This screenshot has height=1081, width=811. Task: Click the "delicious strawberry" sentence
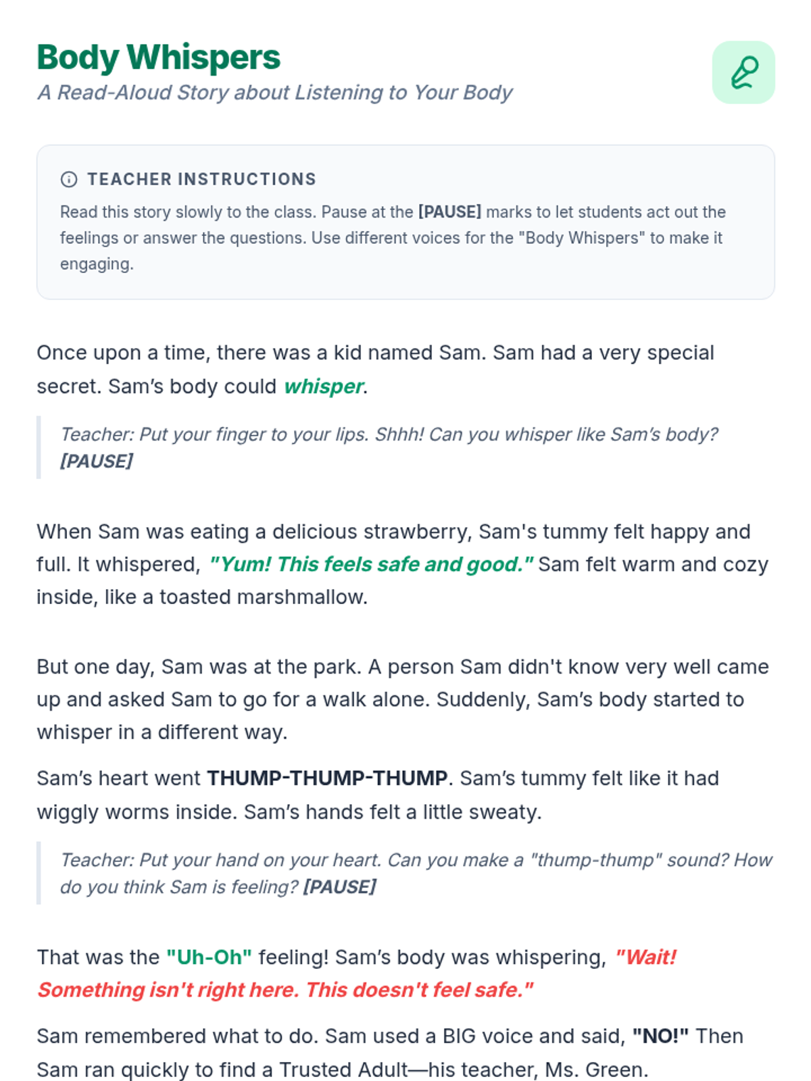[x=393, y=532]
